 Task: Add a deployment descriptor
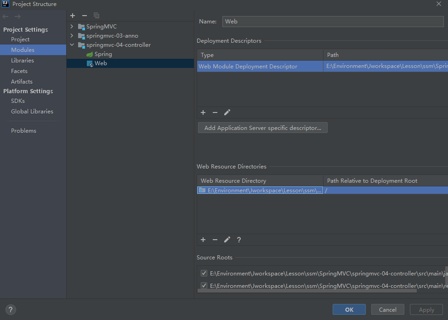(203, 112)
